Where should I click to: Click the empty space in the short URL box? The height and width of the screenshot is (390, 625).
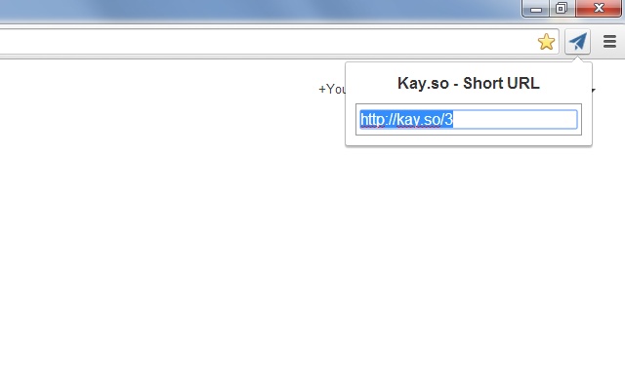[x=515, y=119]
